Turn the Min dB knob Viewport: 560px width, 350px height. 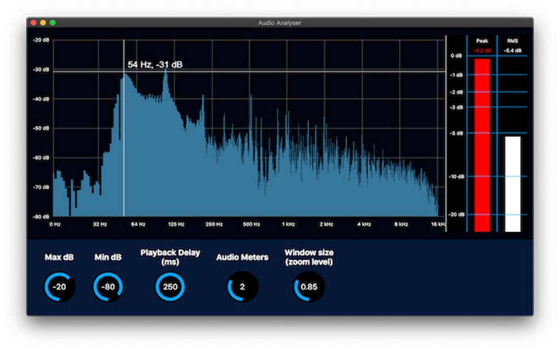tap(108, 286)
